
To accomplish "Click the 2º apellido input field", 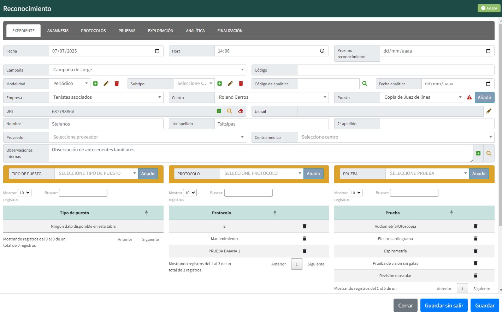I will pyautogui.click(x=437, y=124).
